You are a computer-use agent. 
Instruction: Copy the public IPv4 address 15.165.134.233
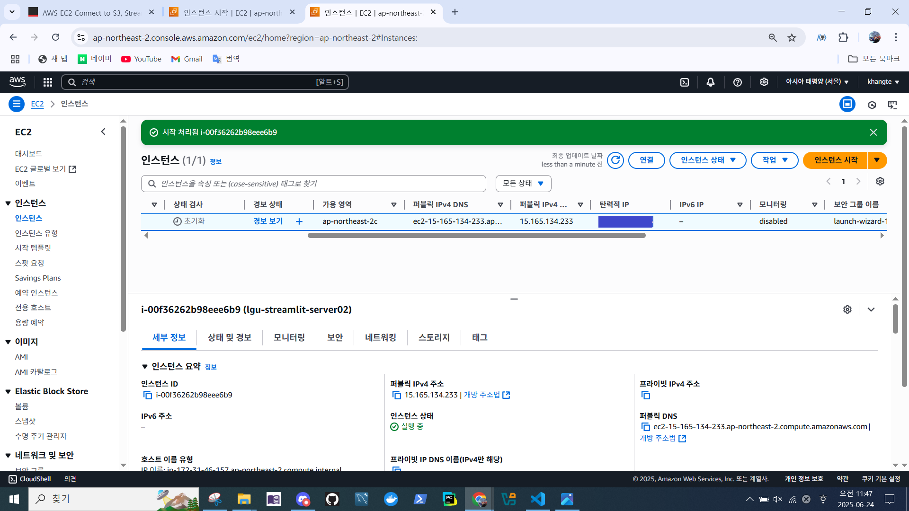tap(397, 395)
